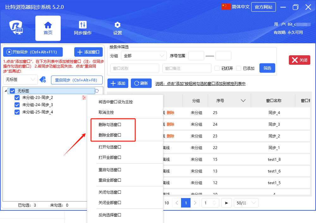The height and width of the screenshot is (223, 316).
Task: Select 打开全部窗口 in context menu
Action: pos(110,157)
